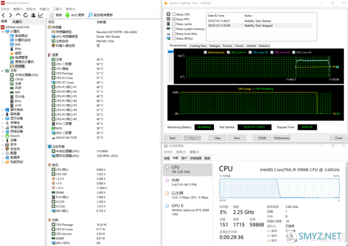Switch to Voltages tab

click(214, 46)
